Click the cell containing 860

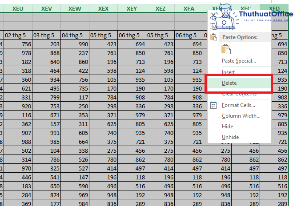point(75,62)
